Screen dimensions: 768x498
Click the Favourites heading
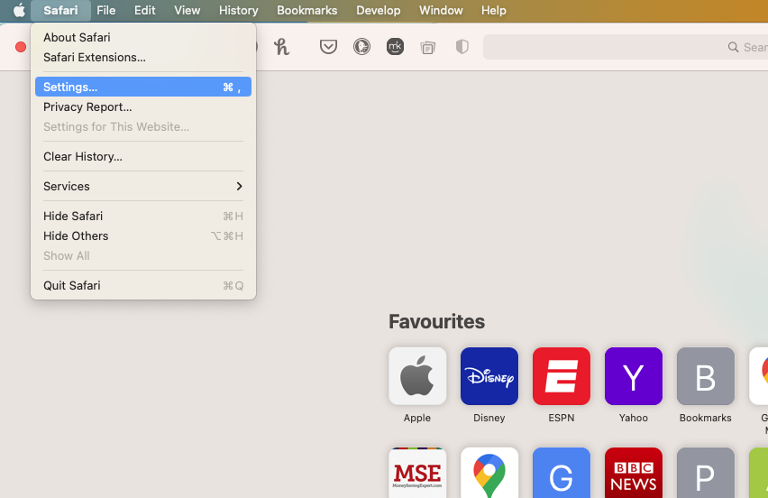437,321
